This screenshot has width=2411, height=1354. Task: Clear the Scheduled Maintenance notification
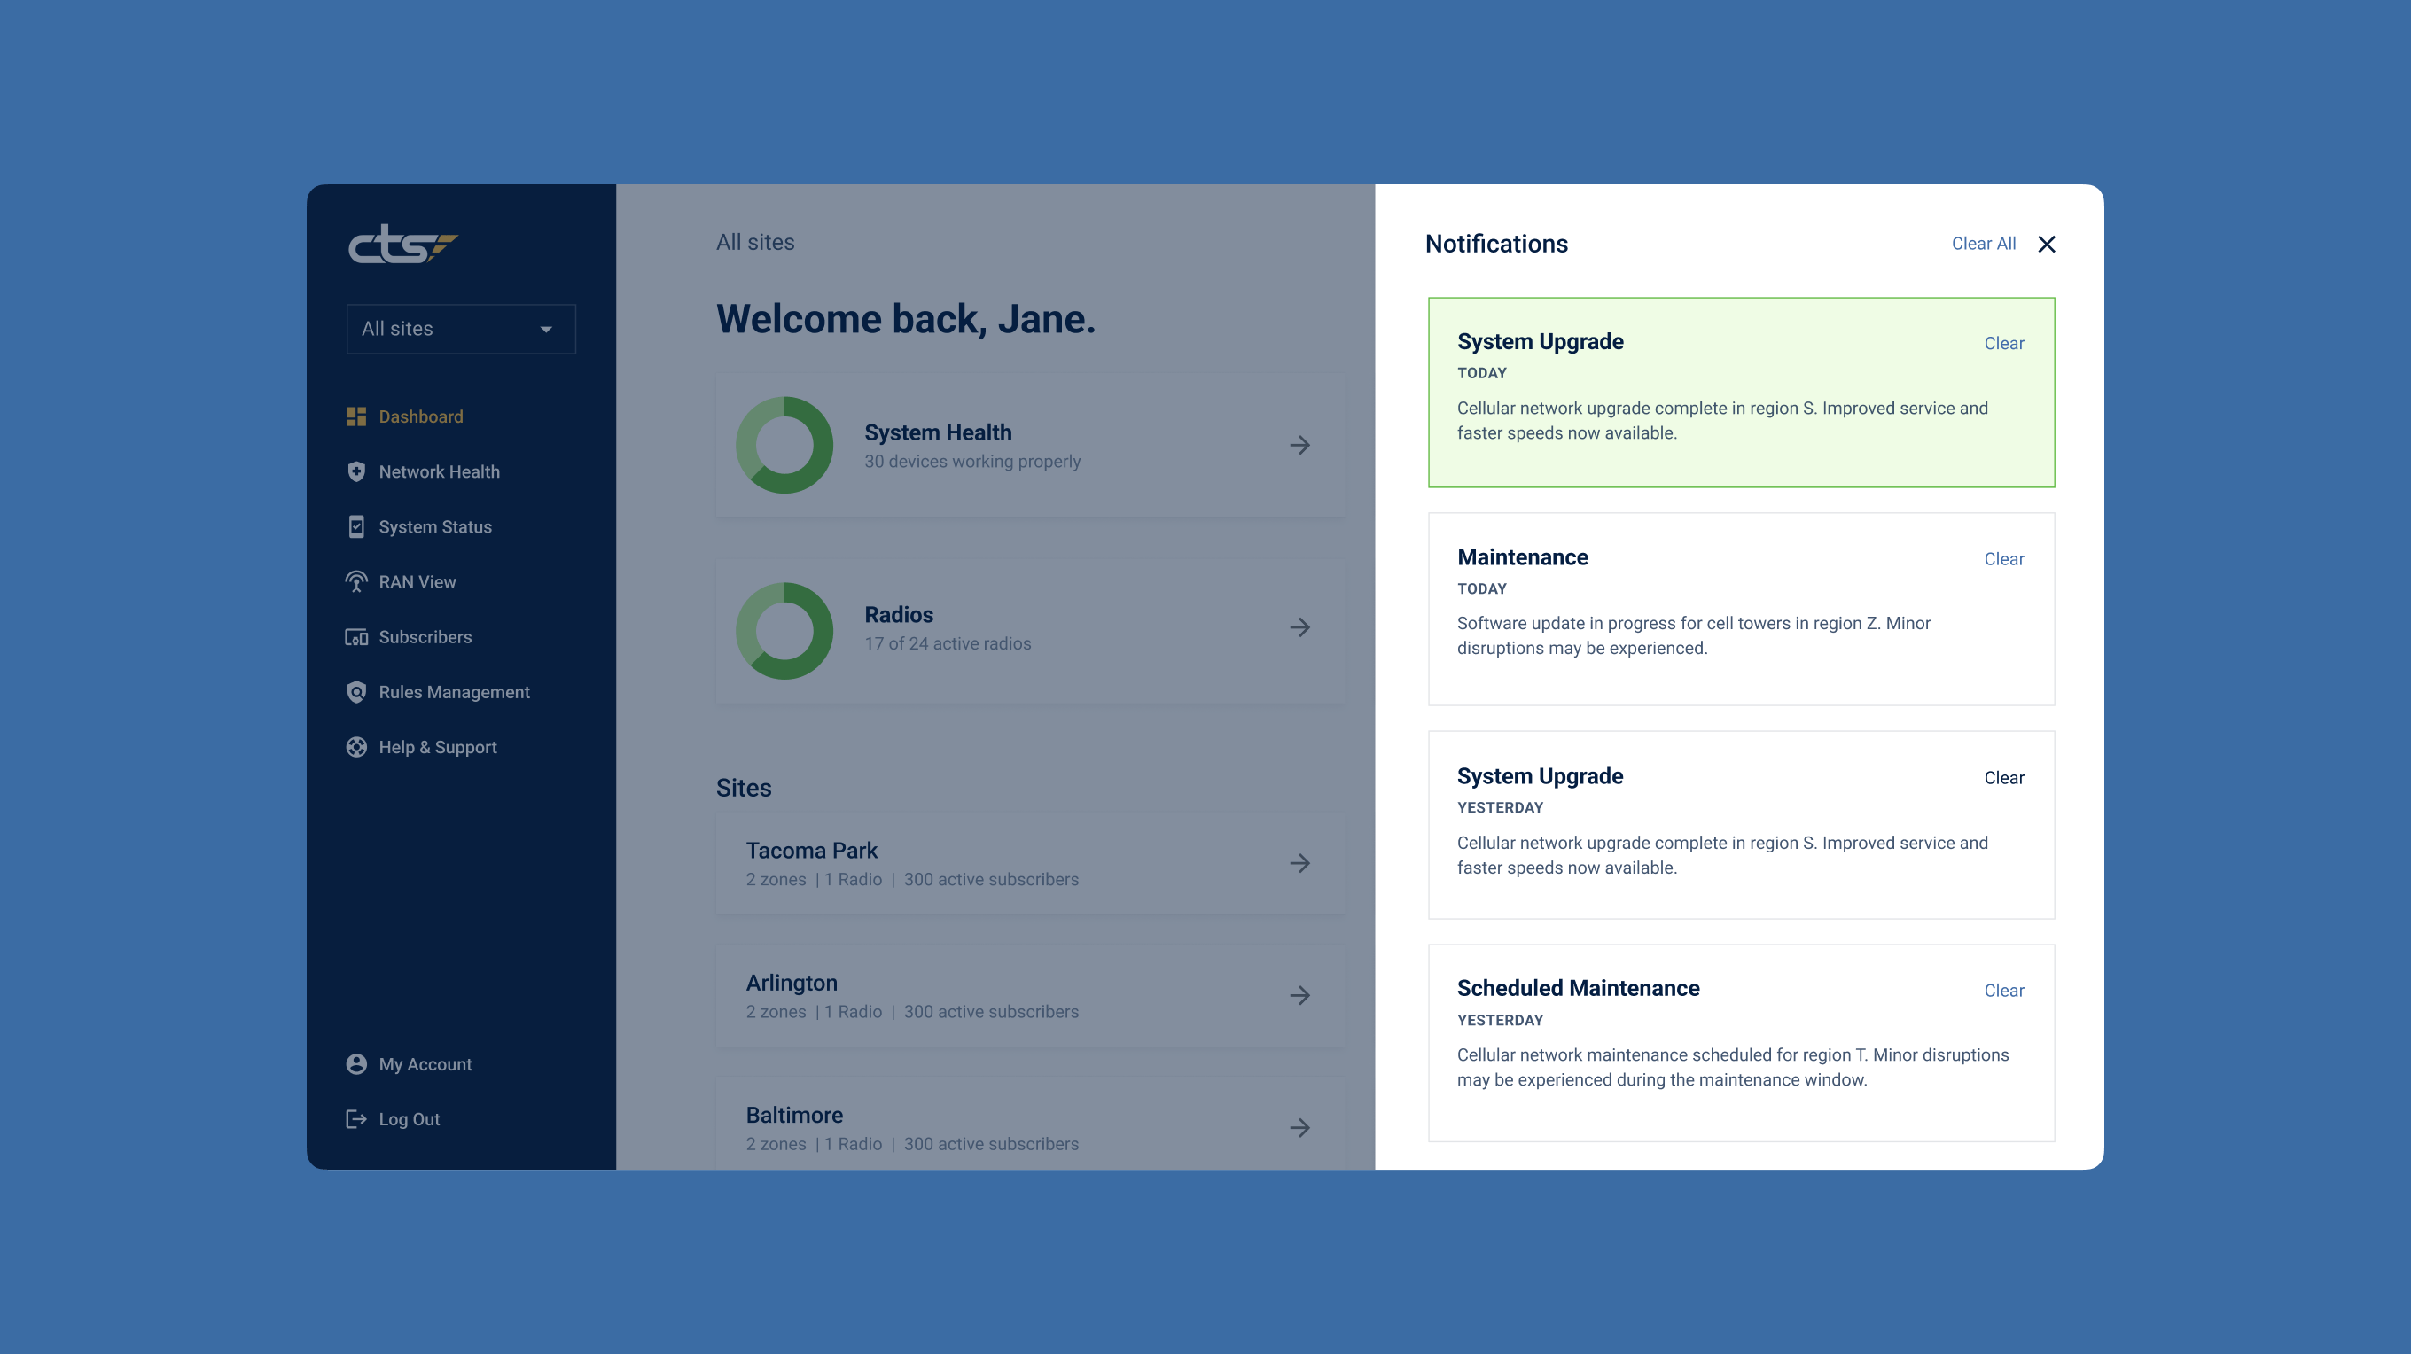click(x=2003, y=990)
